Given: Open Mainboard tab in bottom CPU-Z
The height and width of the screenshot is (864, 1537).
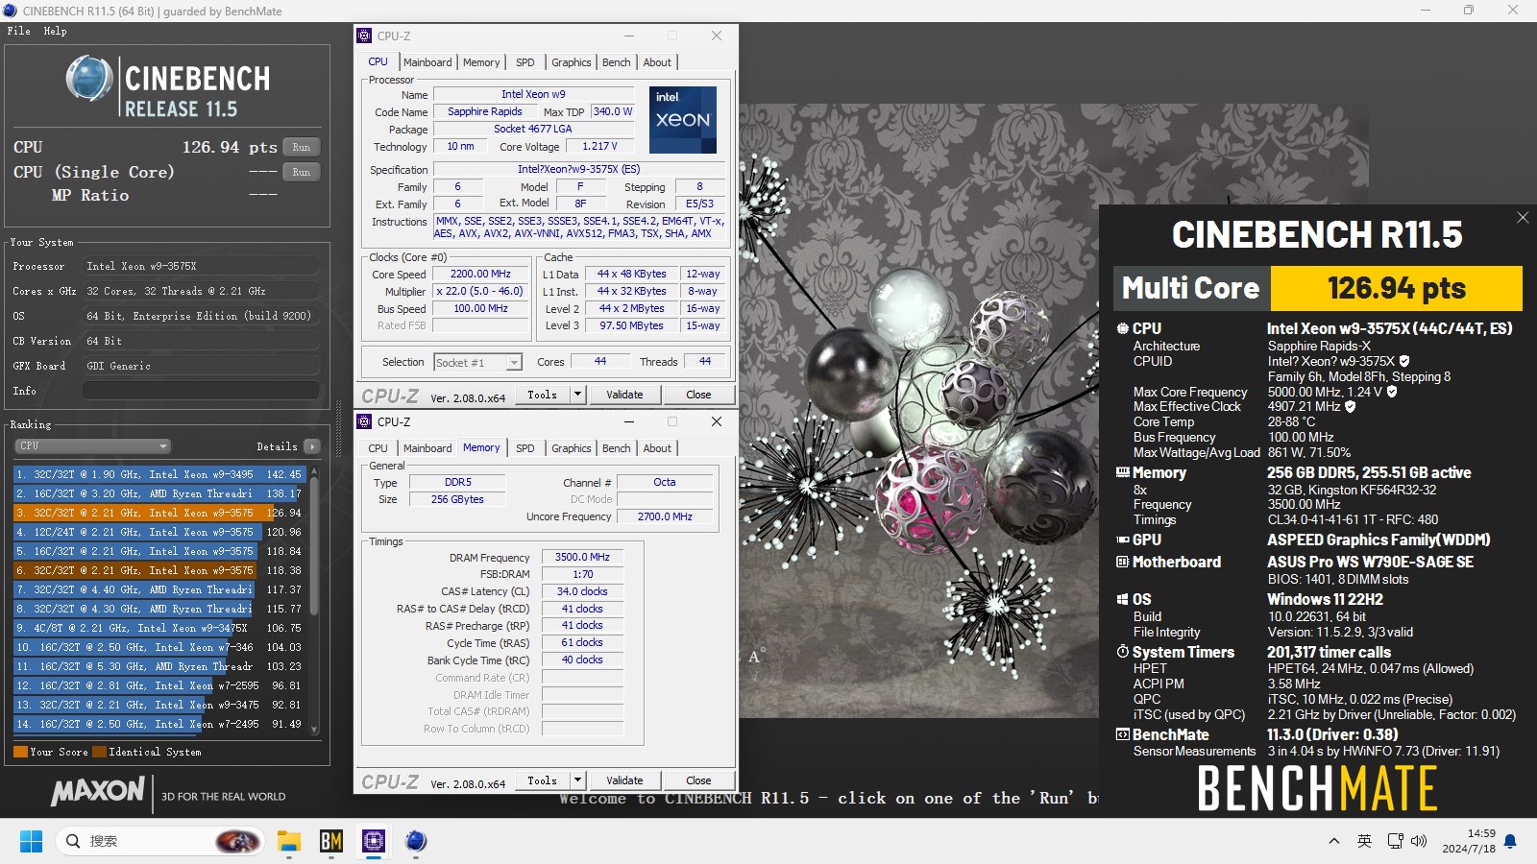Looking at the screenshot, I should coord(427,448).
